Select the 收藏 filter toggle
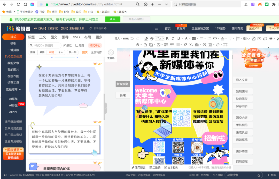 51,52
